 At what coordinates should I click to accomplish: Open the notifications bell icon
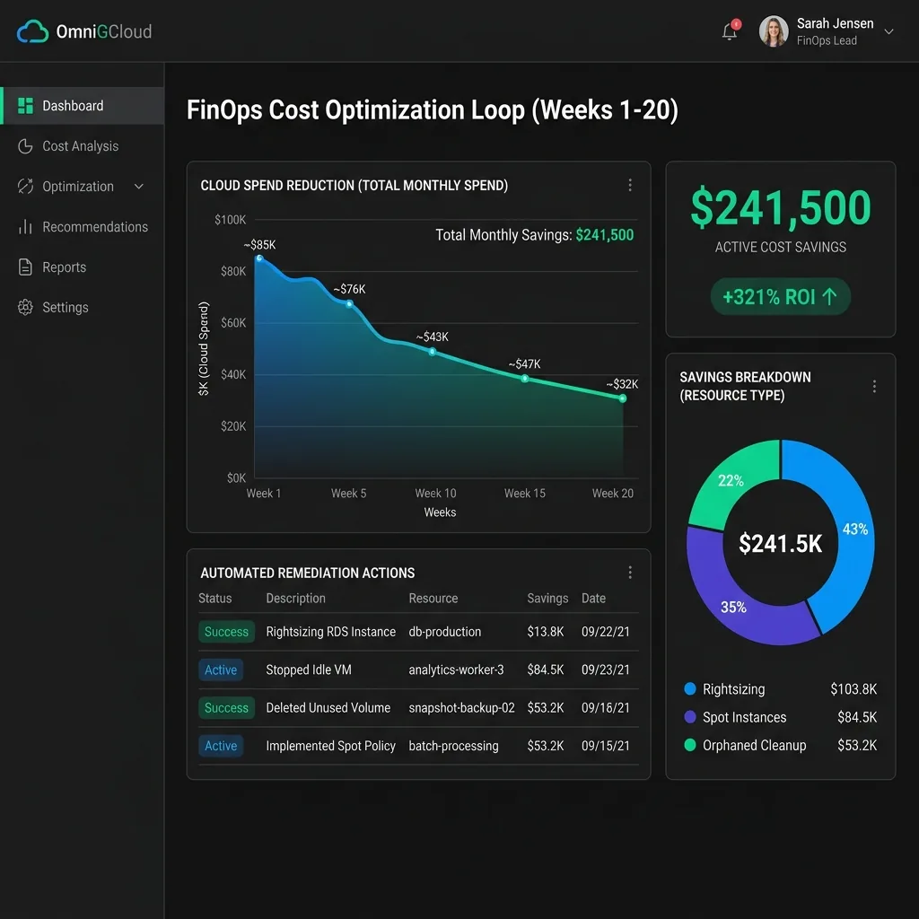pyautogui.click(x=731, y=31)
